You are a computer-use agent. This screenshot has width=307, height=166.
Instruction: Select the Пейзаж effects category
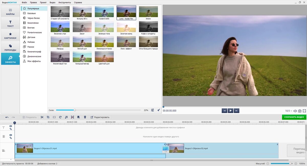click(34, 42)
